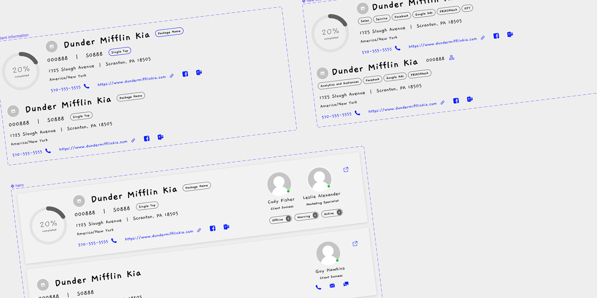This screenshot has height=298, width=597.
Task: Click Guy Hawkins's avatar
Action: click(328, 253)
